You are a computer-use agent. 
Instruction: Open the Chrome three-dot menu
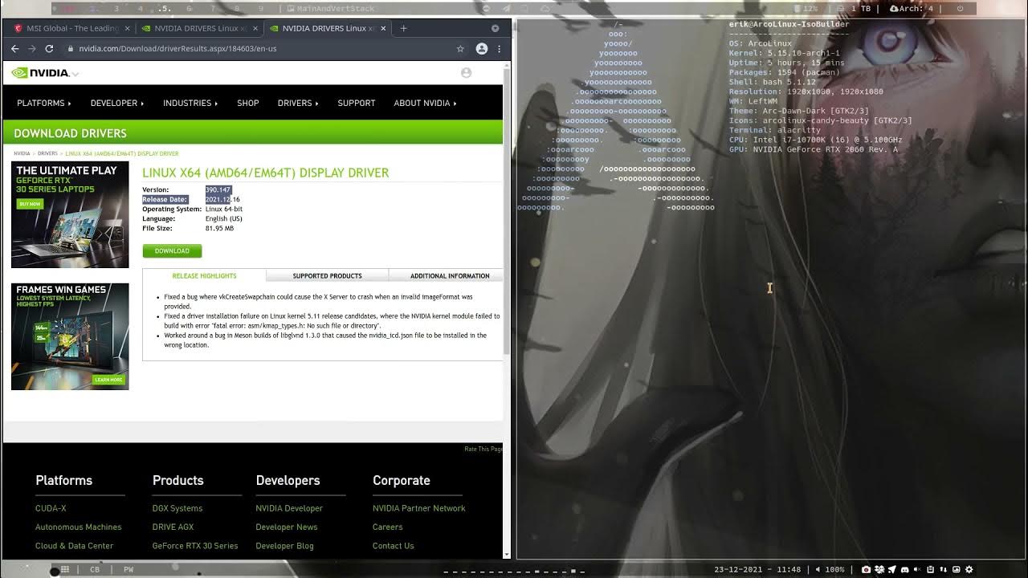point(499,48)
